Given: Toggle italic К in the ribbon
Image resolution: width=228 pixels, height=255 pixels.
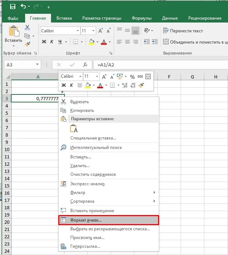Looking at the screenshot, I should point(52,42).
